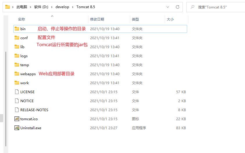The width and height of the screenshot is (245, 153).
Task: Expand chevron before 此电脑 in breadcrumb
Action: 13,7
